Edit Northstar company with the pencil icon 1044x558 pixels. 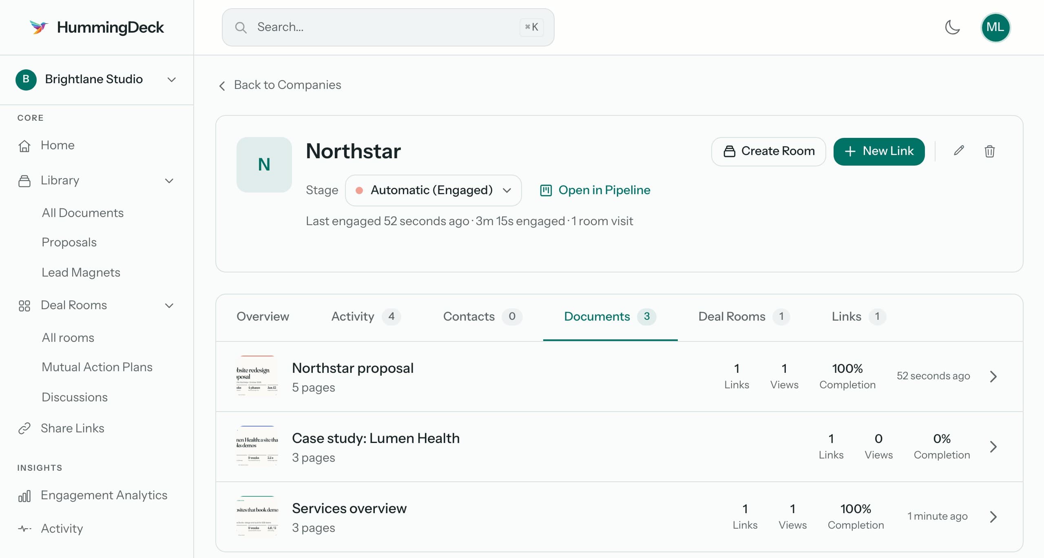(x=959, y=151)
